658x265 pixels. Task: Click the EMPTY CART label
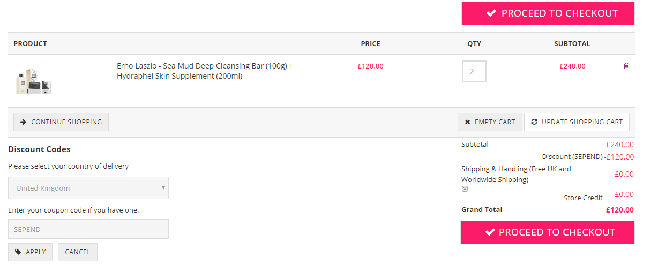[495, 122]
